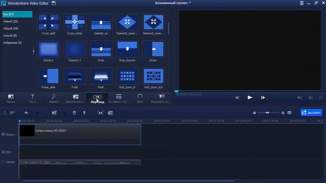Screen dimensions: 326x183
Task: Select the Erase transition
Action: [x=153, y=49]
